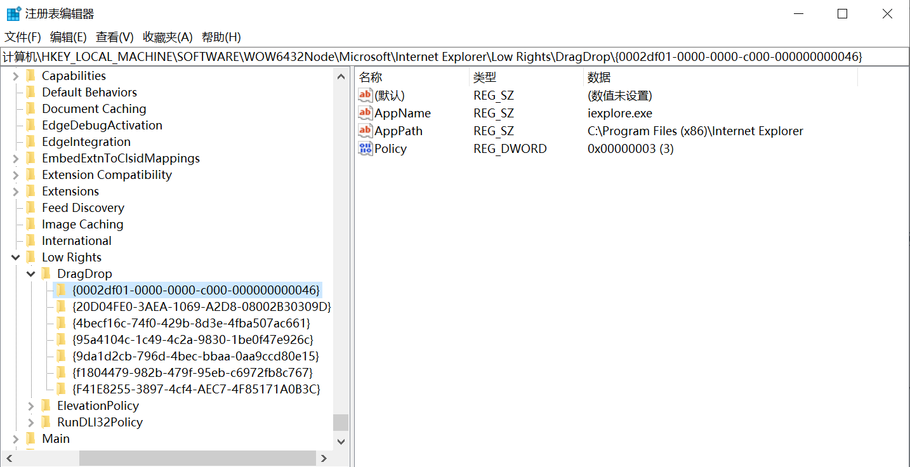Viewport: 910px width, 467px height.
Task: Collapse the Low Rights key
Action: 16,258
